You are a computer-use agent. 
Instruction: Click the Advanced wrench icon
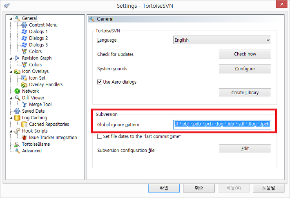coord(17,151)
